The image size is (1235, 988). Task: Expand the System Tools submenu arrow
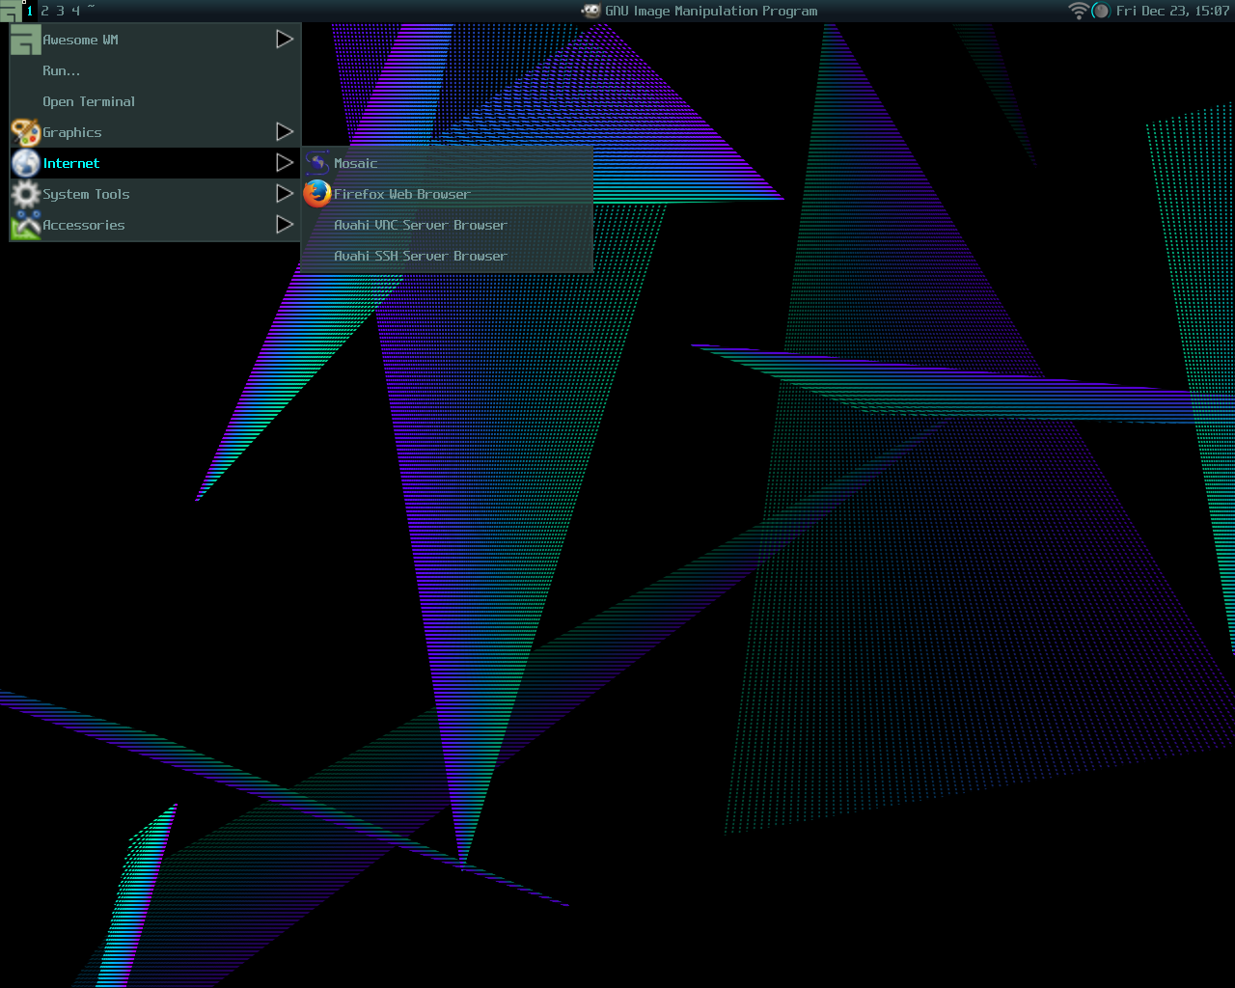tap(285, 194)
